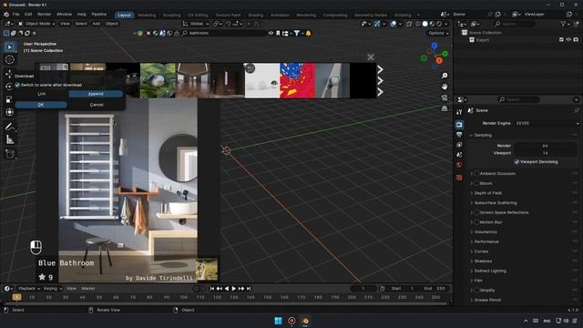The width and height of the screenshot is (583, 328).
Task: Toggle Switch to scene after download checkbox
Action: coord(17,85)
